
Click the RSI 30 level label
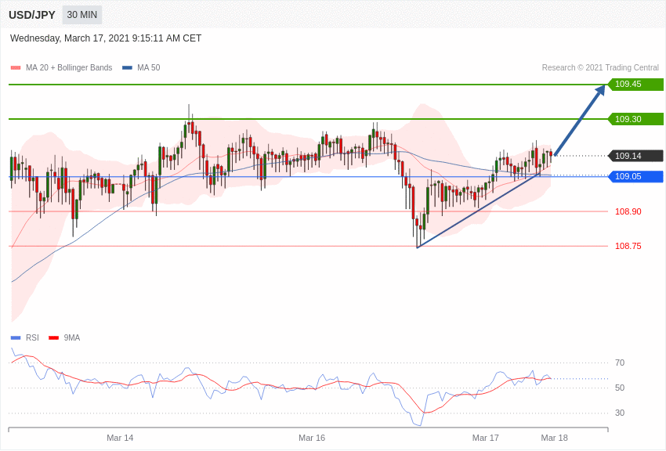pos(620,413)
